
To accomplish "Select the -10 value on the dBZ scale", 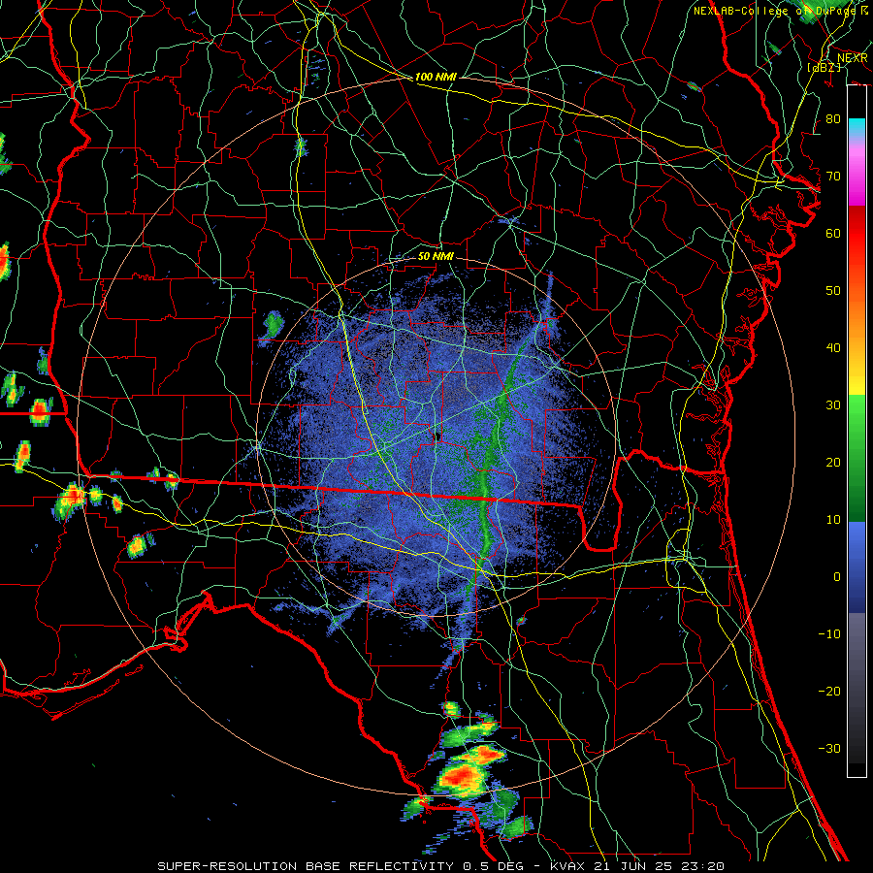I will pos(829,634).
